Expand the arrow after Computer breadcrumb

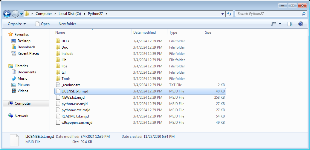click(x=55, y=14)
